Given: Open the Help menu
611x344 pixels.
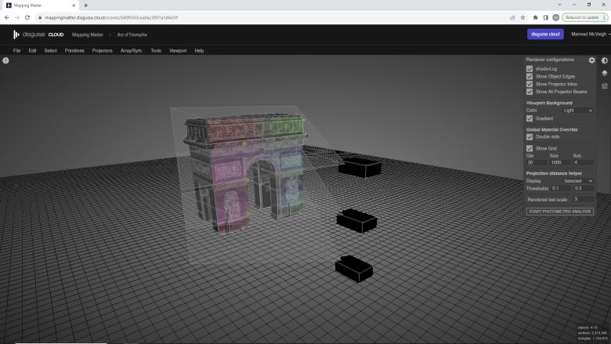Looking at the screenshot, I should (x=199, y=51).
